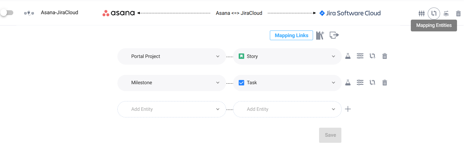Click the flask icon on Task row
The height and width of the screenshot is (147, 473).
coord(348,82)
